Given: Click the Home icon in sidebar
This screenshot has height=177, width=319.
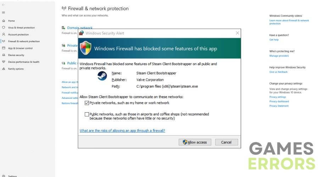Looking at the screenshot, I should pos(4,21).
